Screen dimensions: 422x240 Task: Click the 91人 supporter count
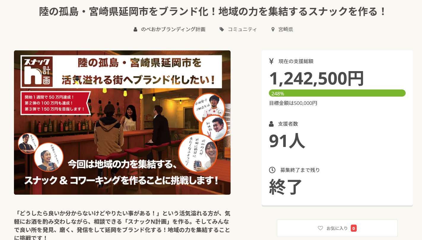click(x=287, y=141)
